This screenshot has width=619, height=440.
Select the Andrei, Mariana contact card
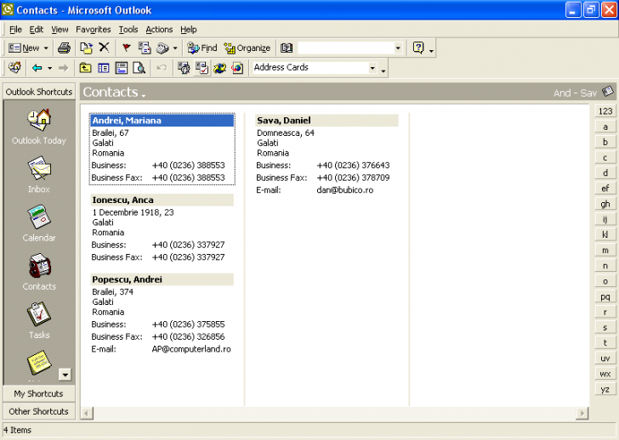(162, 149)
